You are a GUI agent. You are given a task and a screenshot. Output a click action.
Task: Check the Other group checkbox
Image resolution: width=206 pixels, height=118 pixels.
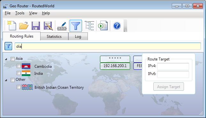[x=12, y=80]
